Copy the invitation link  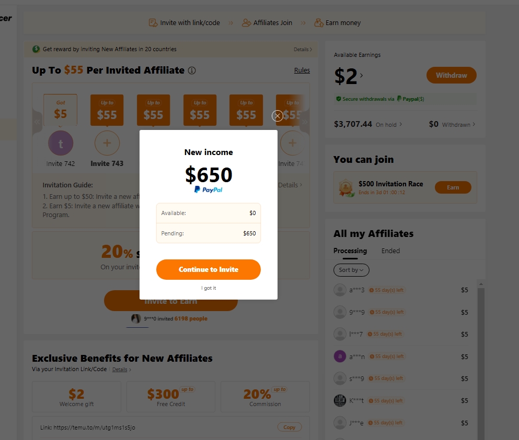pos(289,427)
